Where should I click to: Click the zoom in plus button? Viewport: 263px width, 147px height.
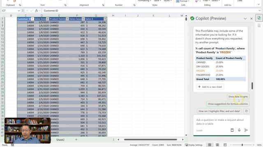coord(253,145)
